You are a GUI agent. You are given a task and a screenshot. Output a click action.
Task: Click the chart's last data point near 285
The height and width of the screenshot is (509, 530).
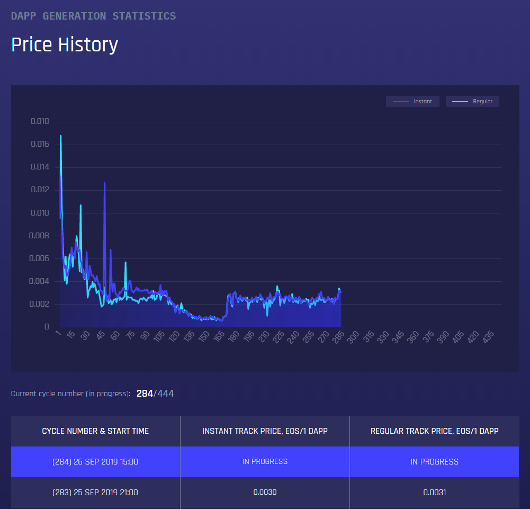[x=340, y=292]
